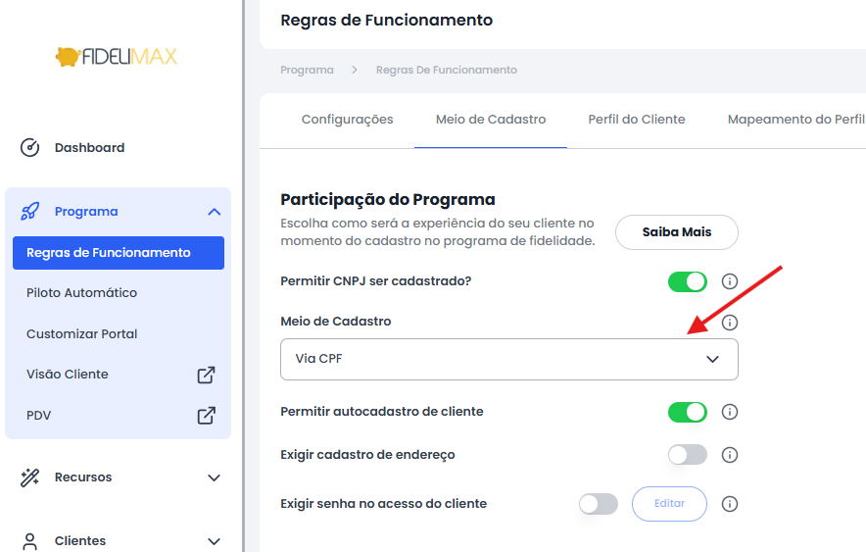866x552 pixels.
Task: Show info for Exigir cadastro de endereço
Action: (x=730, y=455)
